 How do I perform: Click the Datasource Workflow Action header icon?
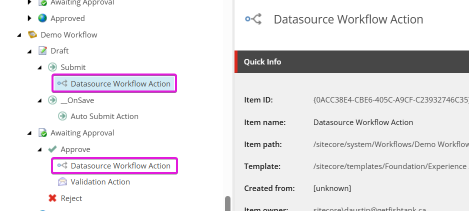point(253,19)
